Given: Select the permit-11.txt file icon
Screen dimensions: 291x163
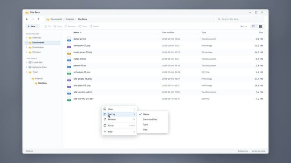Looking at the screenshot, I should coord(69,66).
